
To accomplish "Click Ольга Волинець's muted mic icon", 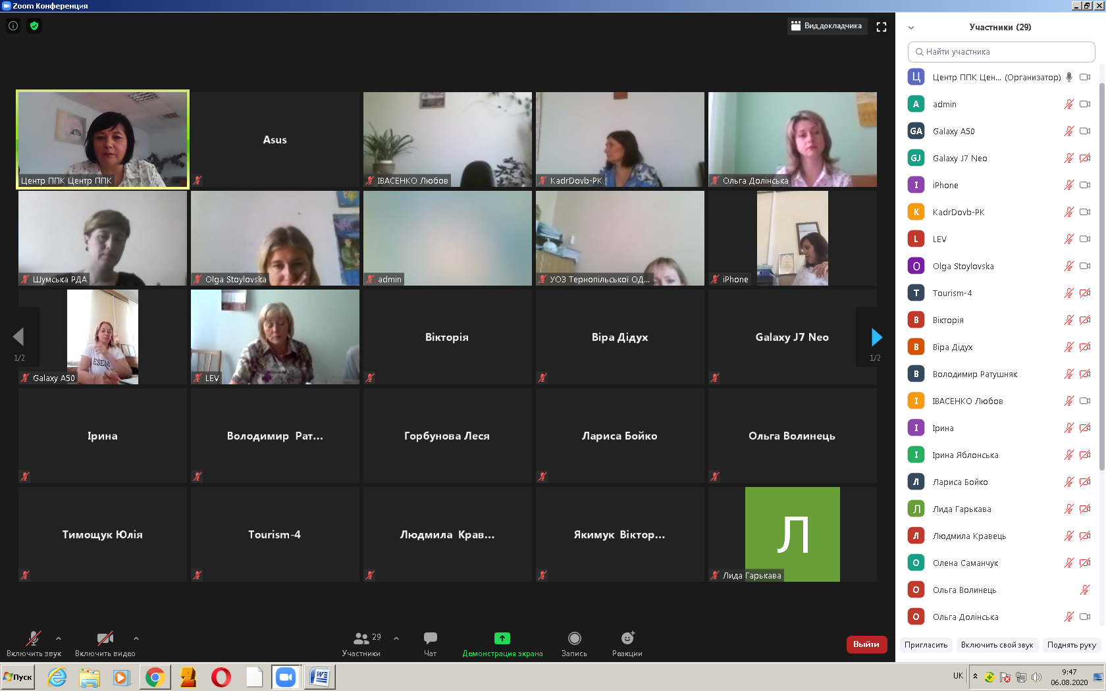I will click(x=1085, y=590).
